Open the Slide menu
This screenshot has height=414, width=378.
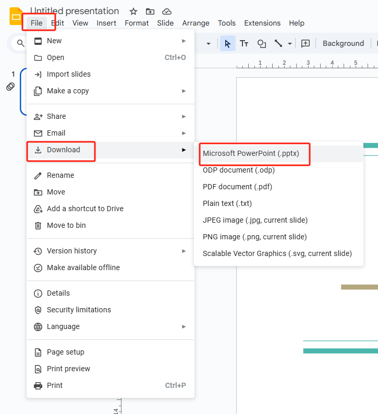(165, 23)
